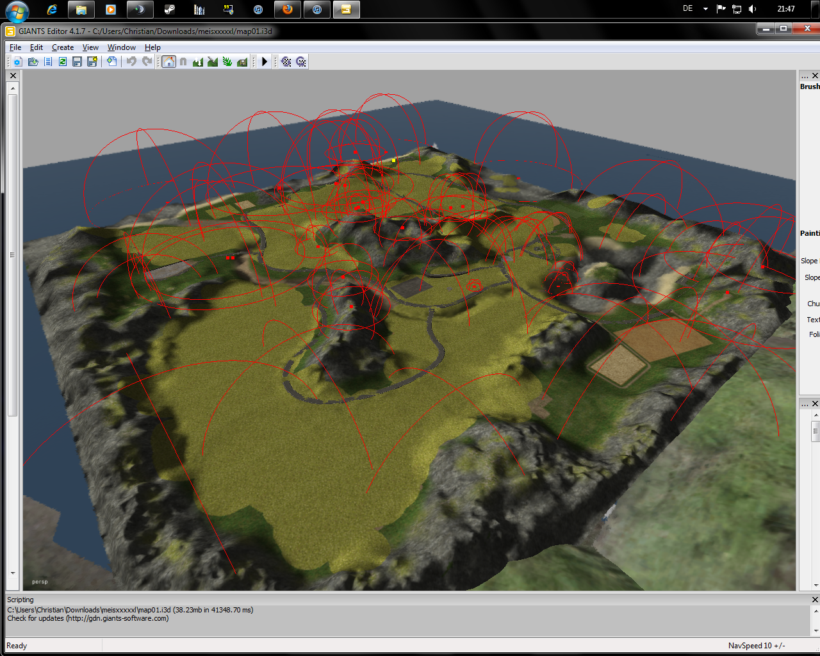Click the 3D terrain viewport

(409, 331)
